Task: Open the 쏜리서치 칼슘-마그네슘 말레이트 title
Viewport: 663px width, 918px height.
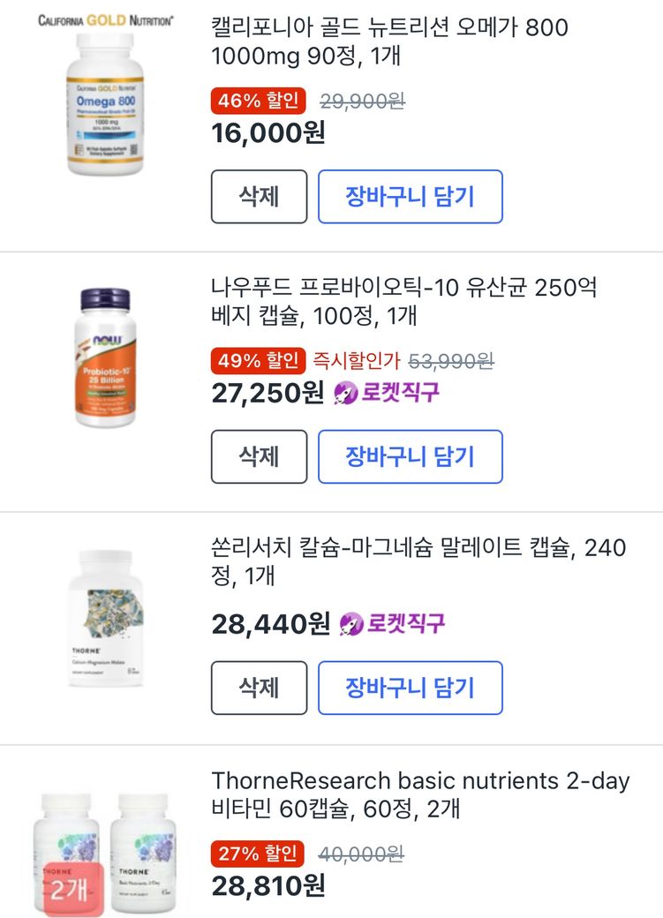Action: coord(418,561)
